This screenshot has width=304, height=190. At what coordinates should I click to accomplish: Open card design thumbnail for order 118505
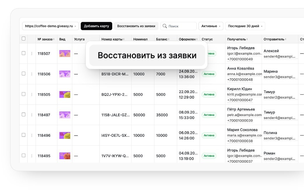click(x=65, y=95)
